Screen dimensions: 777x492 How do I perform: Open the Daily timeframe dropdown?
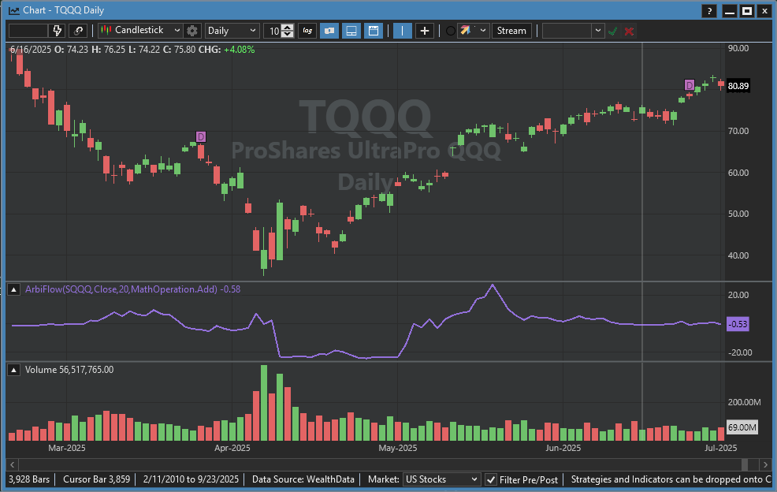pyautogui.click(x=232, y=31)
